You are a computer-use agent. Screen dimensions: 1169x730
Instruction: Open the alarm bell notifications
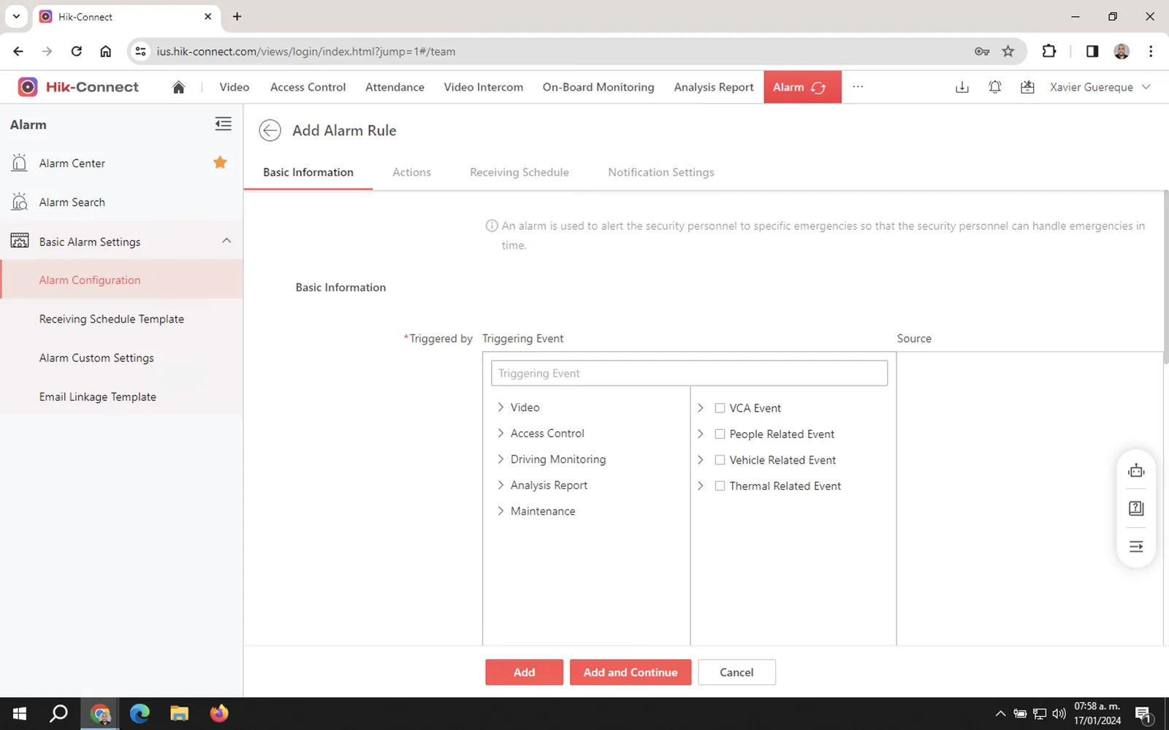pyautogui.click(x=994, y=87)
